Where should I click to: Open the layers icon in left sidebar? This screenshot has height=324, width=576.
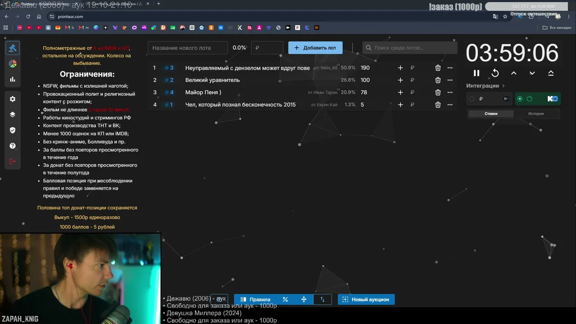(x=13, y=114)
